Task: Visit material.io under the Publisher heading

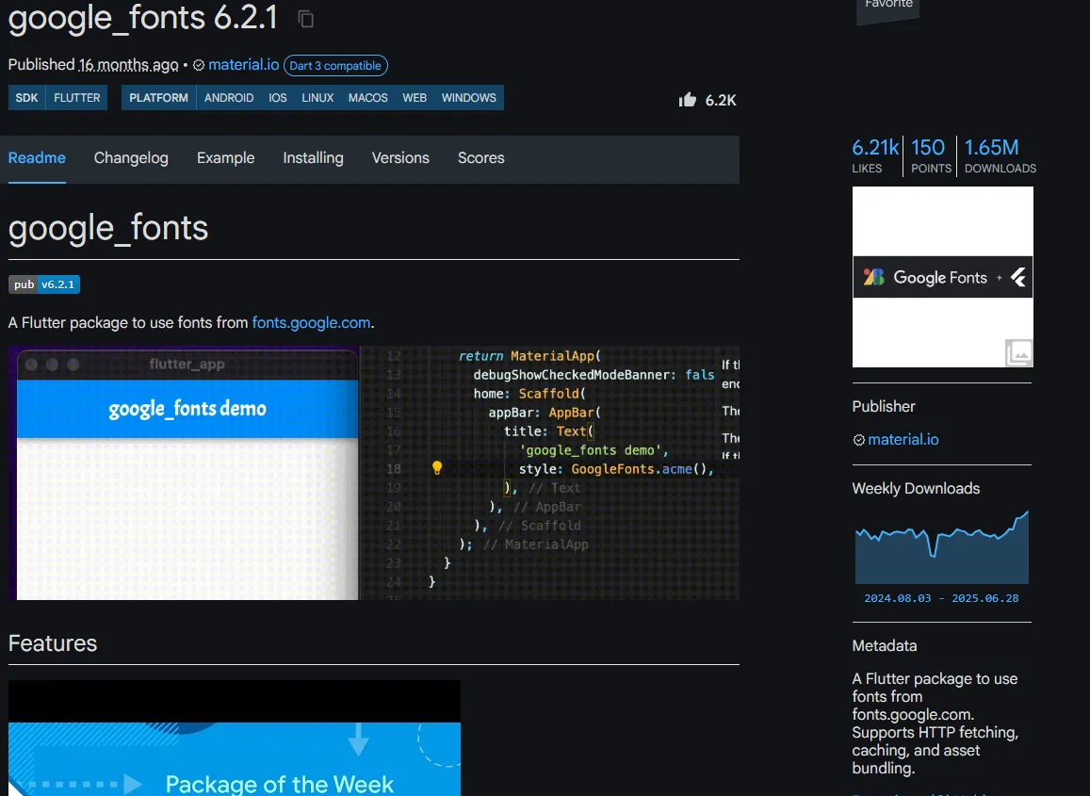Action: coord(903,440)
